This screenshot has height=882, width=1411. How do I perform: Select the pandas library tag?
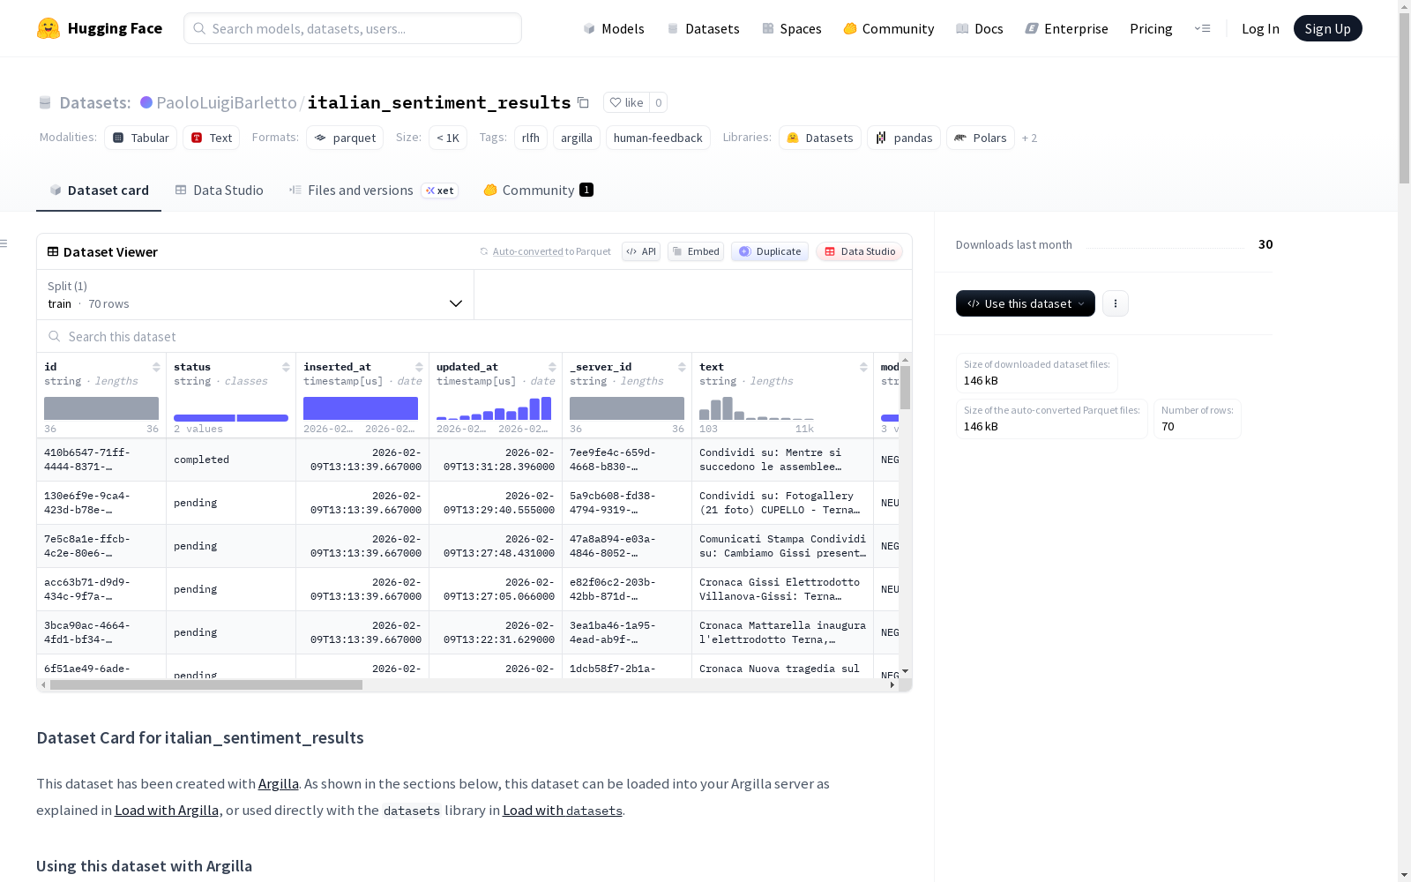tap(904, 138)
